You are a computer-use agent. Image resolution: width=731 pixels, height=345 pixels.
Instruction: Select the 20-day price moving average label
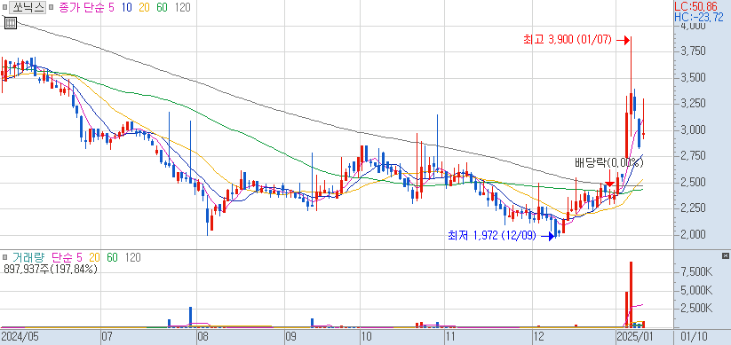(x=145, y=7)
